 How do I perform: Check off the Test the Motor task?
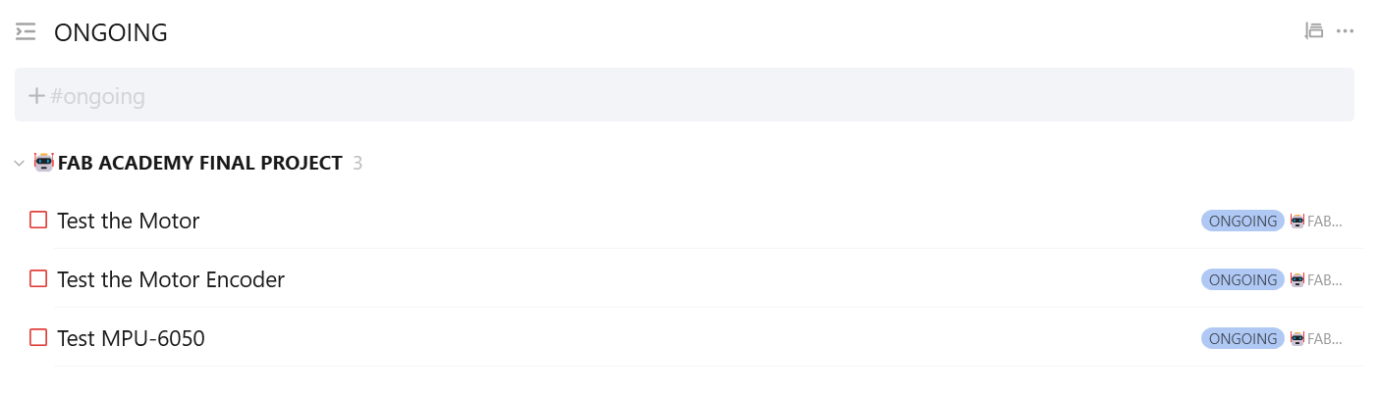click(38, 221)
